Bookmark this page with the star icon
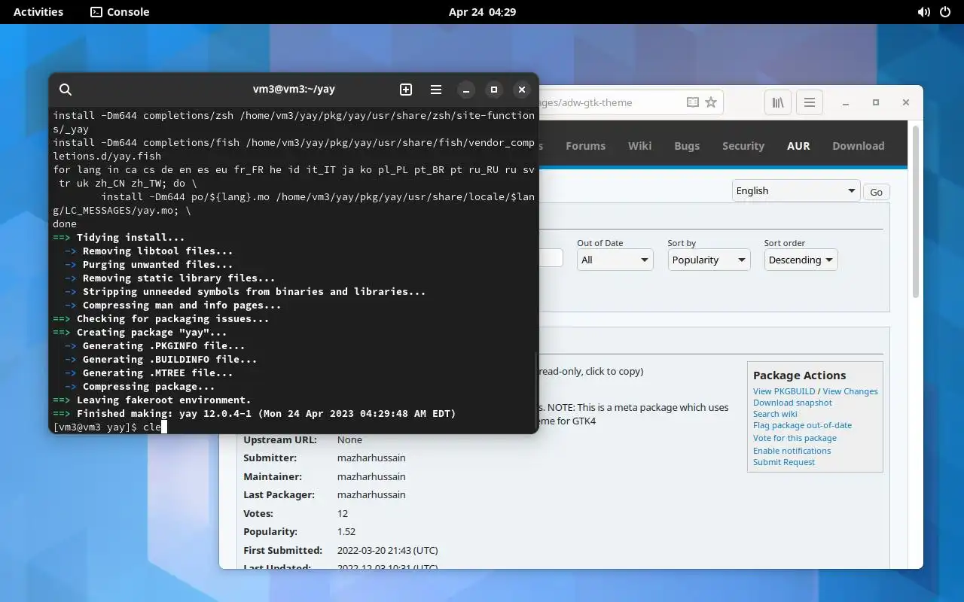 click(x=711, y=102)
